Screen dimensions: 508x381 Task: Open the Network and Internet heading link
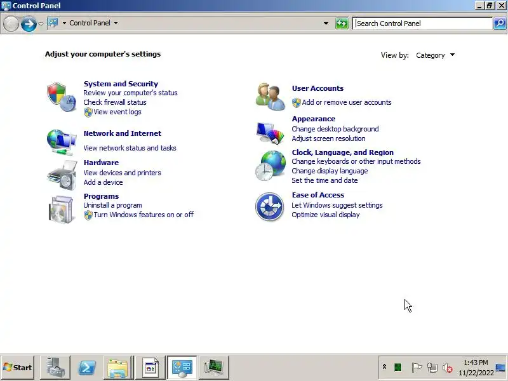click(122, 133)
